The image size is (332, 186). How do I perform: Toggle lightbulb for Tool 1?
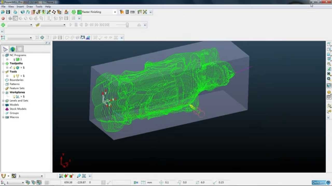point(14,76)
